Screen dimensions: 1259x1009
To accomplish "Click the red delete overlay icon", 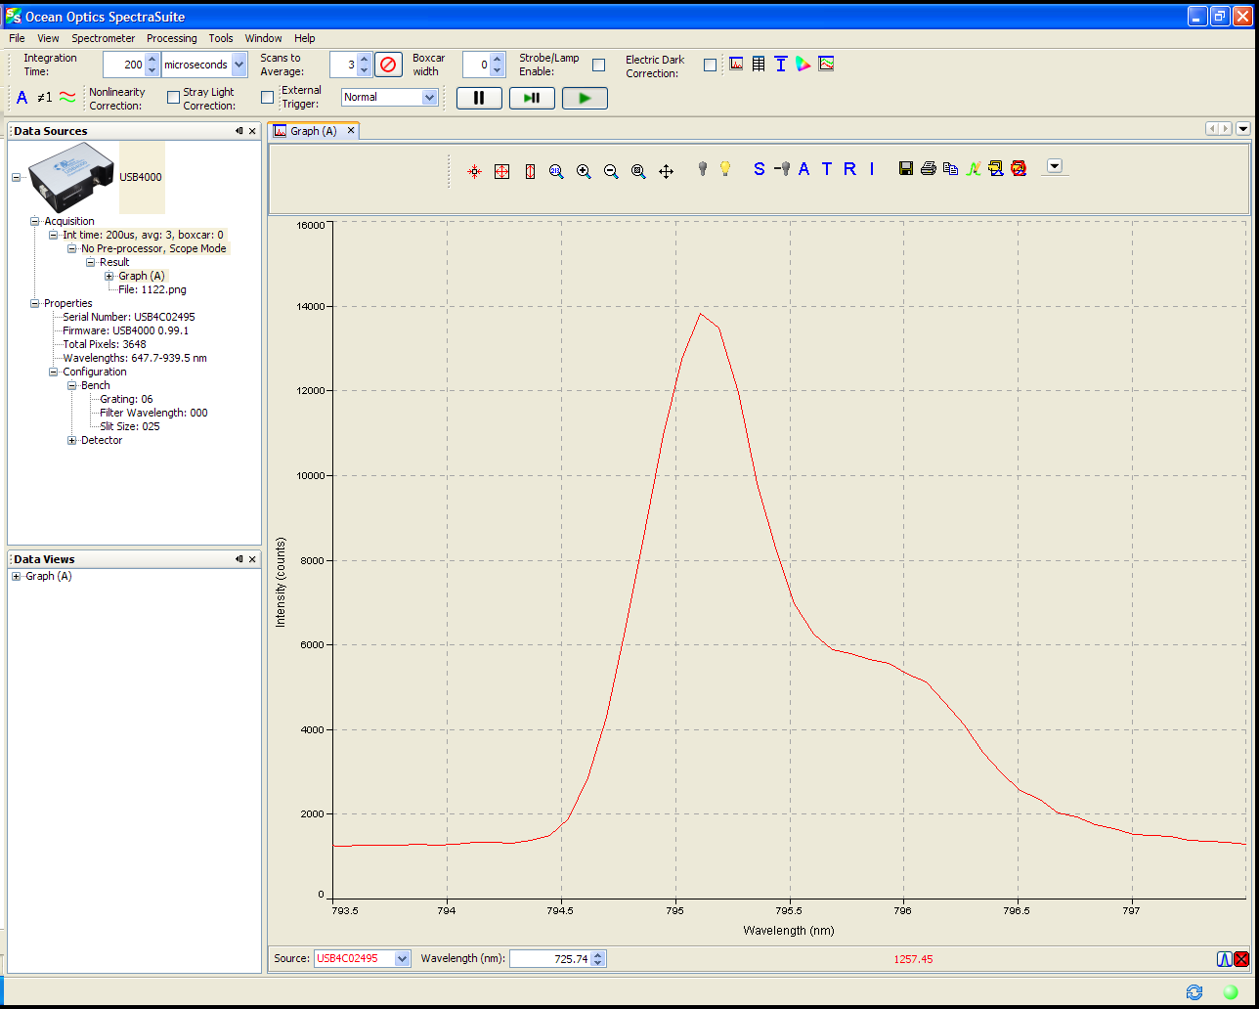I will click(x=1019, y=169).
